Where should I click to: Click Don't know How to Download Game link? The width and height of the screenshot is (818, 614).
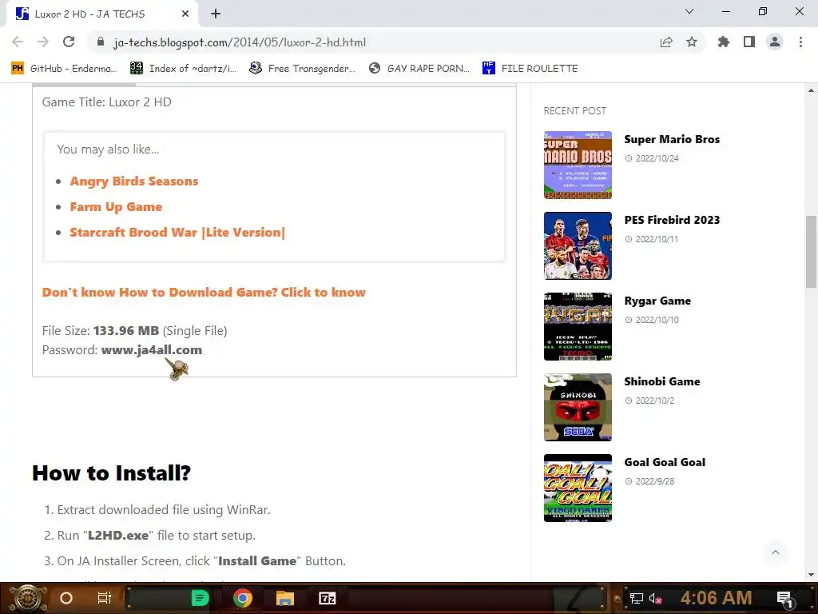click(204, 293)
